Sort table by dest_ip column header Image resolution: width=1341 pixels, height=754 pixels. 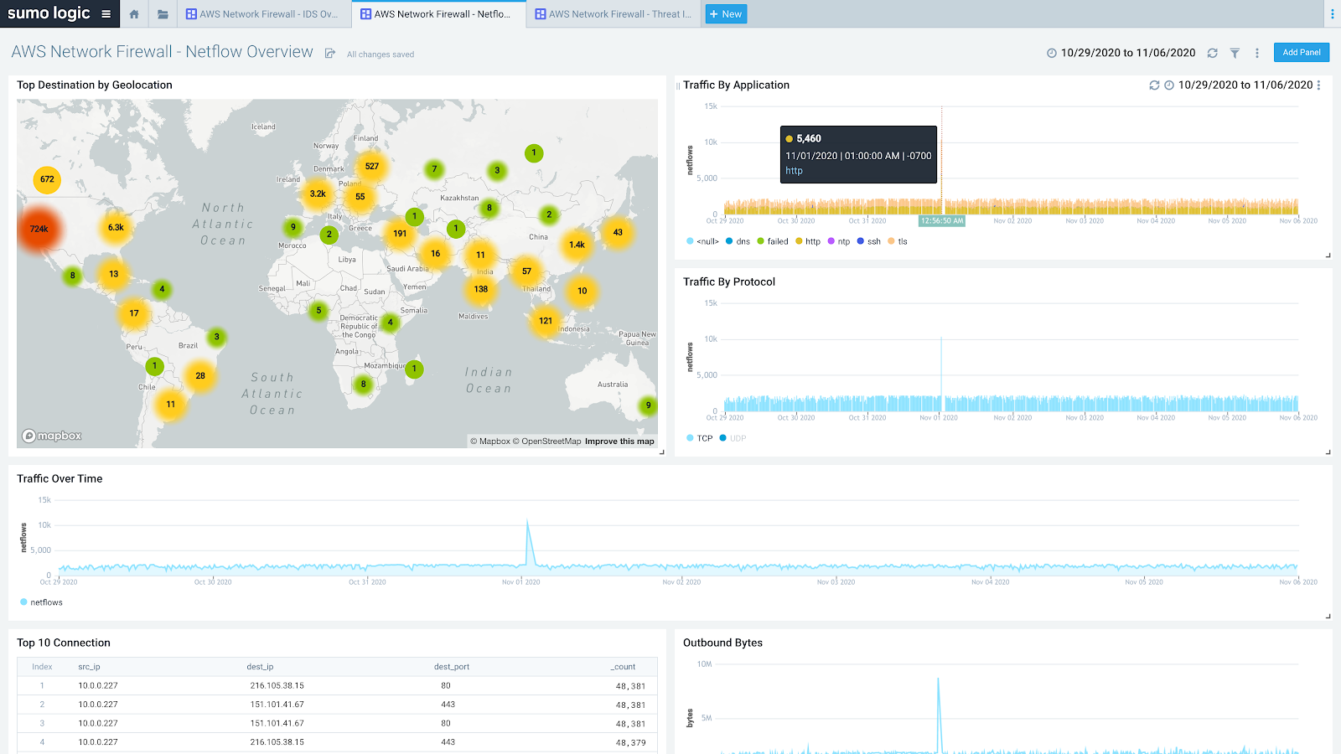[260, 667]
